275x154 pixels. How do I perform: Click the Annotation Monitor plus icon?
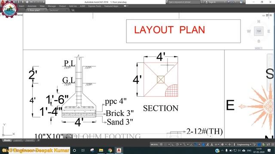coord(229,145)
